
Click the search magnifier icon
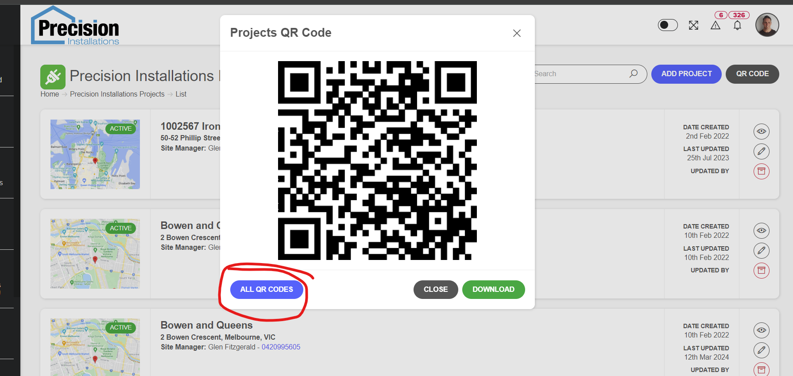(634, 74)
